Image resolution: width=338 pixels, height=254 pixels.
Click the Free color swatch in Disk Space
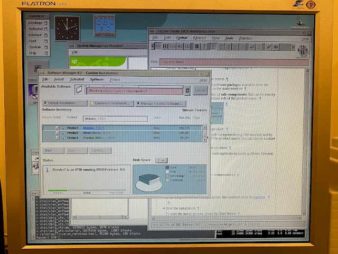pos(167,171)
